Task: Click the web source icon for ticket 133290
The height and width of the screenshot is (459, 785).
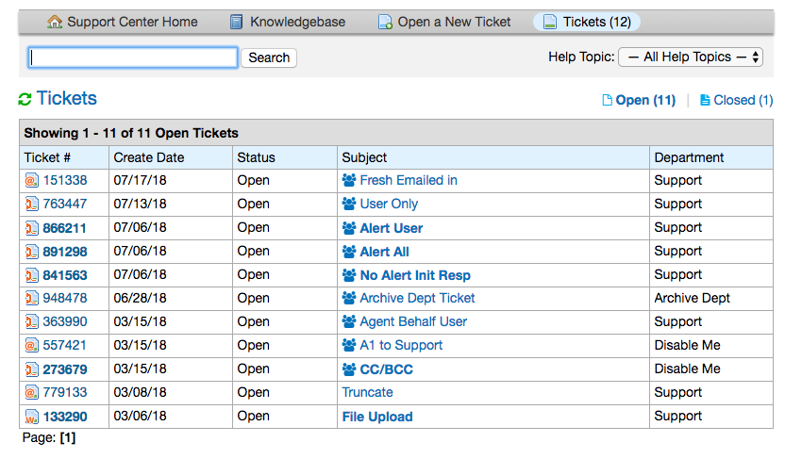Action: point(31,417)
